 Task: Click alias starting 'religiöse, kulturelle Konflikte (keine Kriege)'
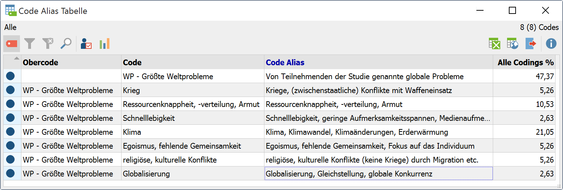(378, 160)
